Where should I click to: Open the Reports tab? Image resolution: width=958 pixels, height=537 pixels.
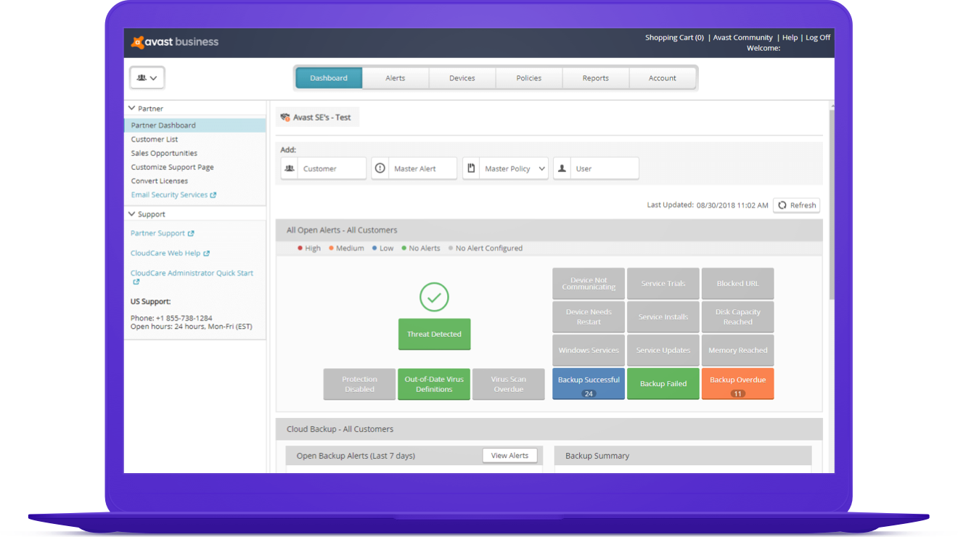595,78
